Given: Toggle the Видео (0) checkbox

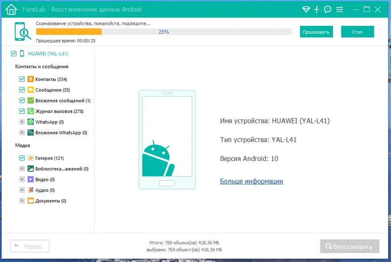Looking at the screenshot, I should coord(22,180).
